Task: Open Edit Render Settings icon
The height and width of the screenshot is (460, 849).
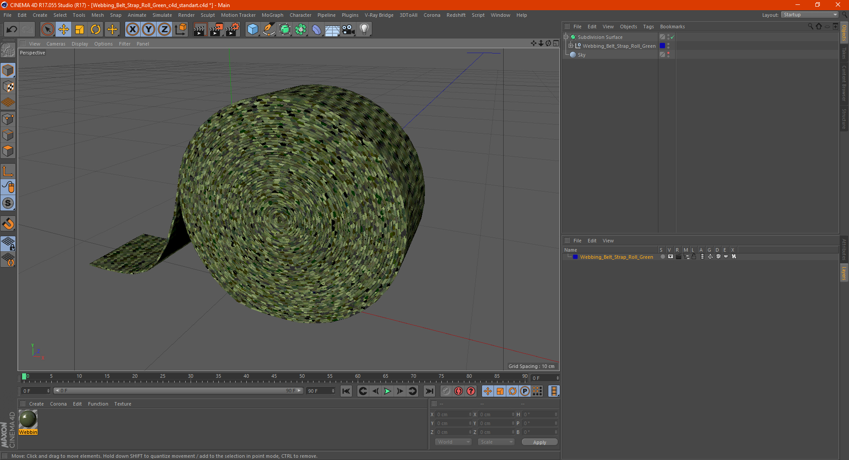Action: 233,30
